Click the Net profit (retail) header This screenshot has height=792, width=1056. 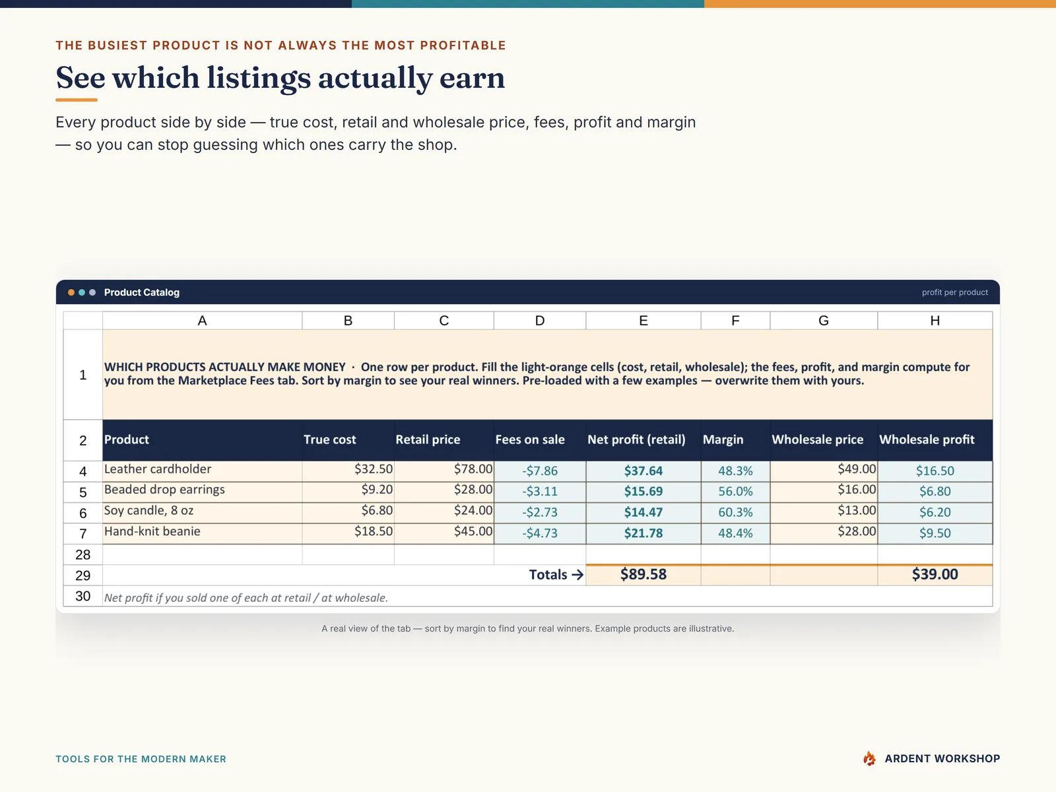click(x=643, y=440)
